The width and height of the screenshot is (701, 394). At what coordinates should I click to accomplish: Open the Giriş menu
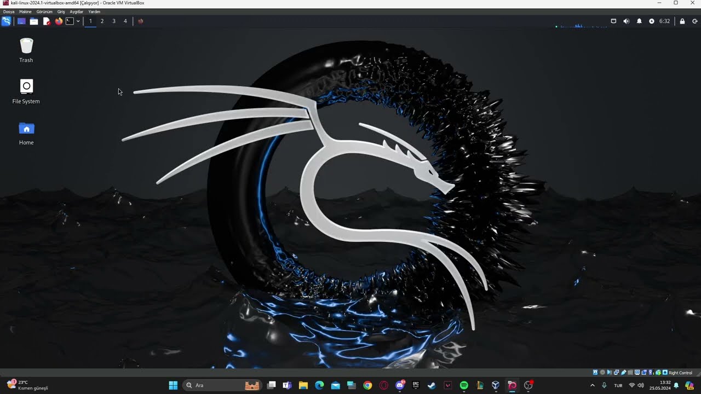pyautogui.click(x=61, y=11)
